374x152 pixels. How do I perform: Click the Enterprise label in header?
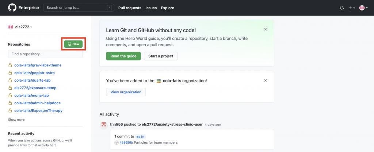(x=28, y=8)
